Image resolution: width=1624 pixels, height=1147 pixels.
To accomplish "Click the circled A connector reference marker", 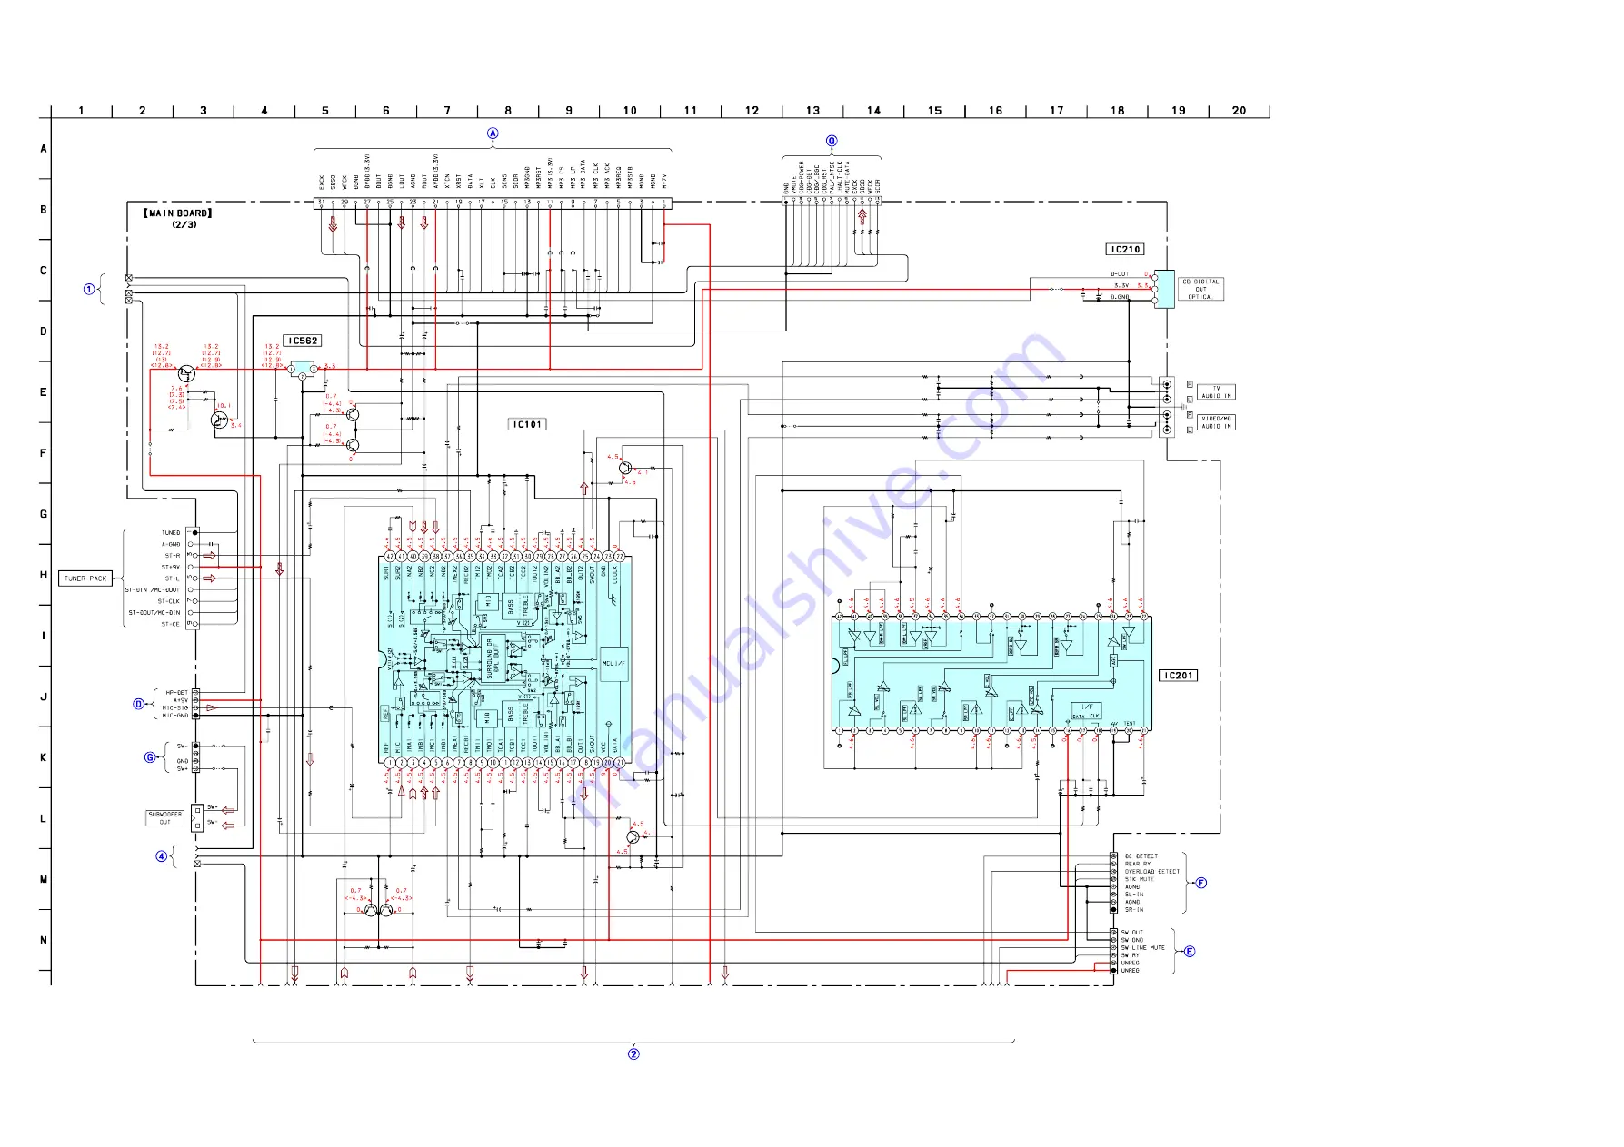I will click(493, 133).
